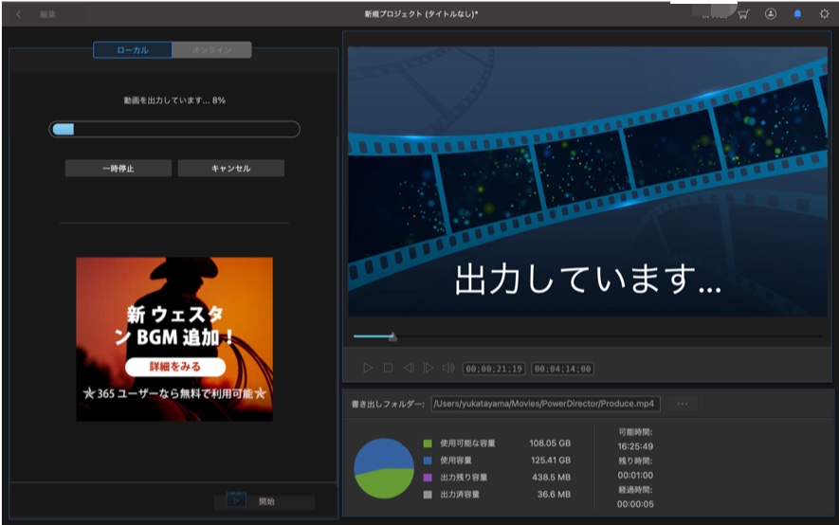
Task: Click the 使用可能な容量 label
Action: (467, 444)
